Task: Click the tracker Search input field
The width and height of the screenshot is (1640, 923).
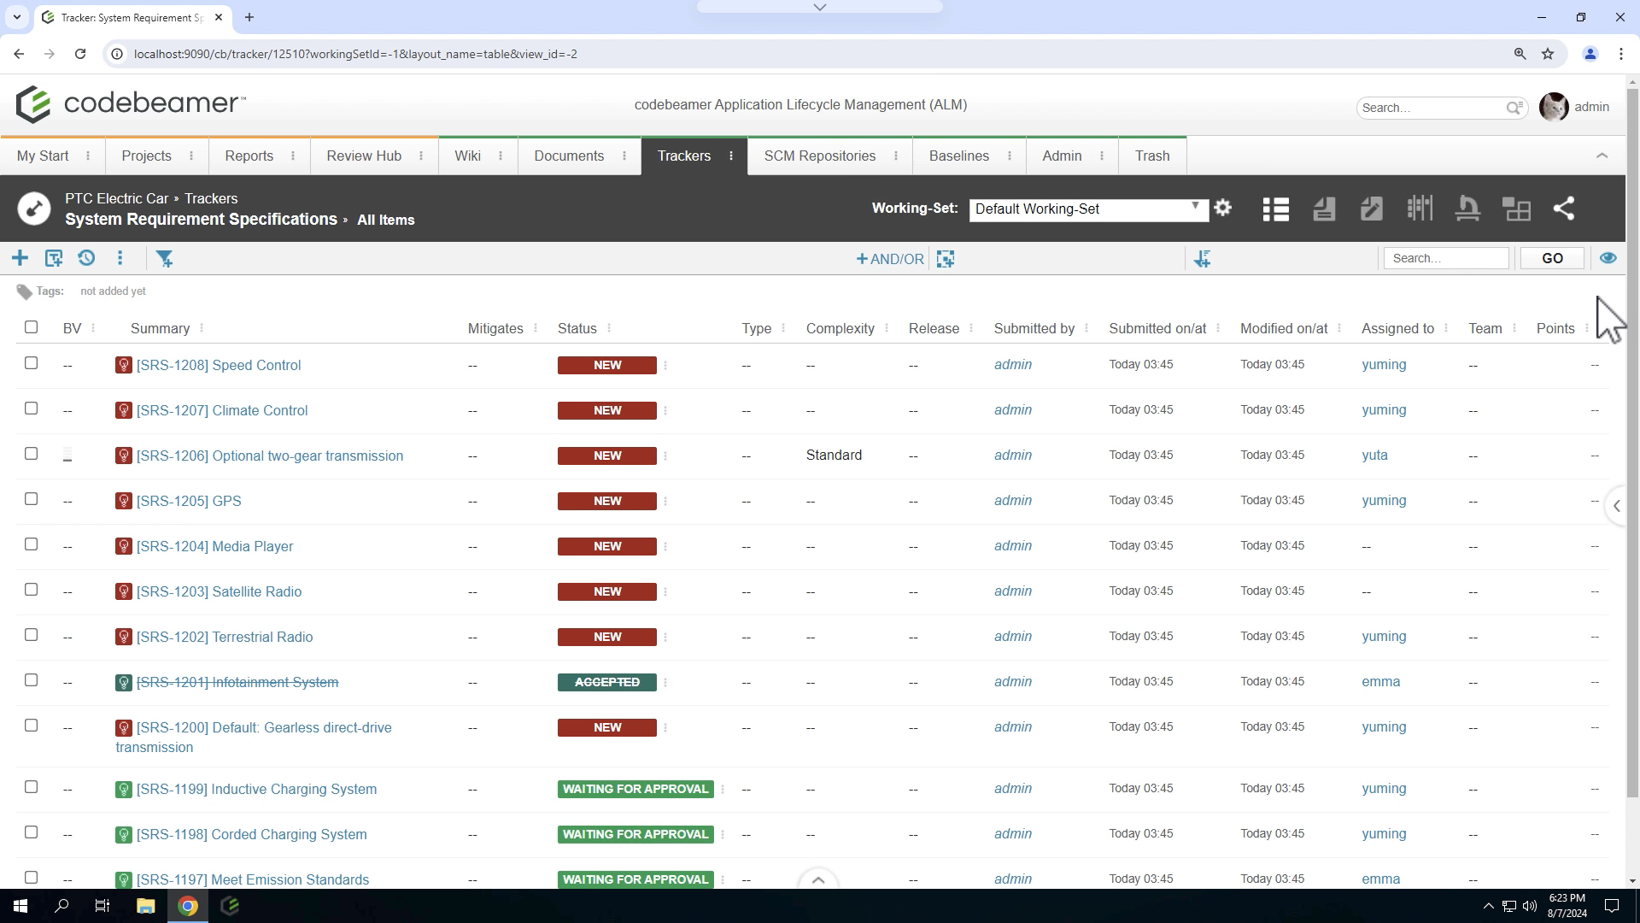Action: coord(1446,258)
